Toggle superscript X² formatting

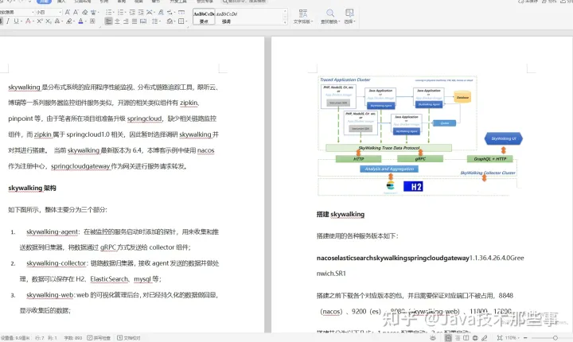click(x=40, y=21)
